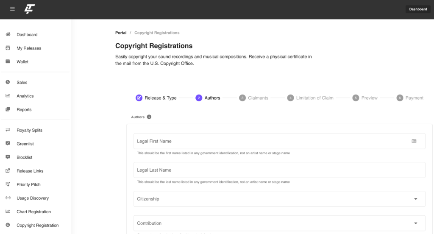Click the Blocklist icon in sidebar

click(8, 157)
